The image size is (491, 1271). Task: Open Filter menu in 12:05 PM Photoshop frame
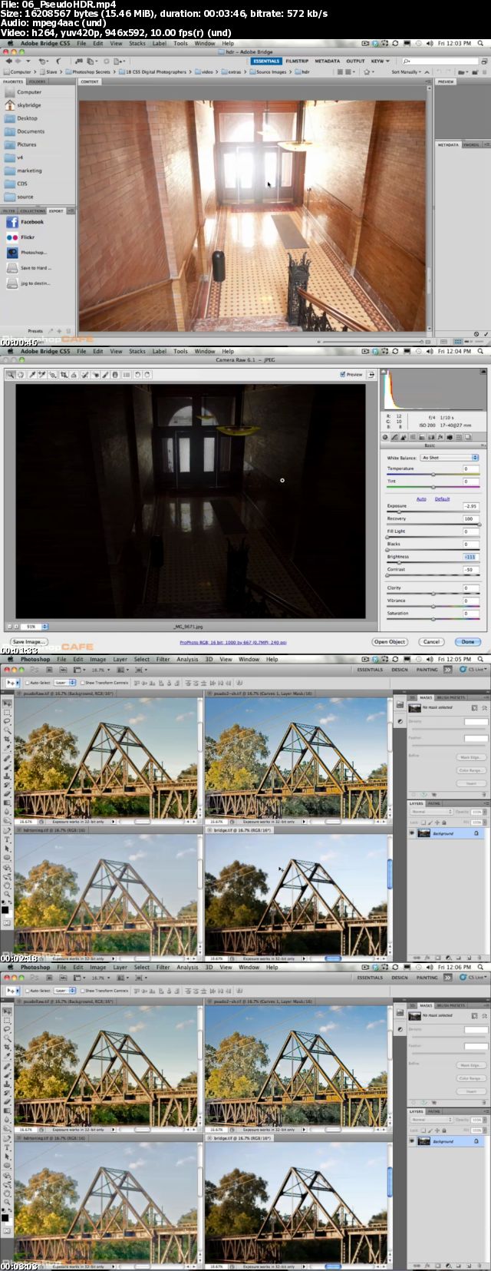tap(163, 660)
